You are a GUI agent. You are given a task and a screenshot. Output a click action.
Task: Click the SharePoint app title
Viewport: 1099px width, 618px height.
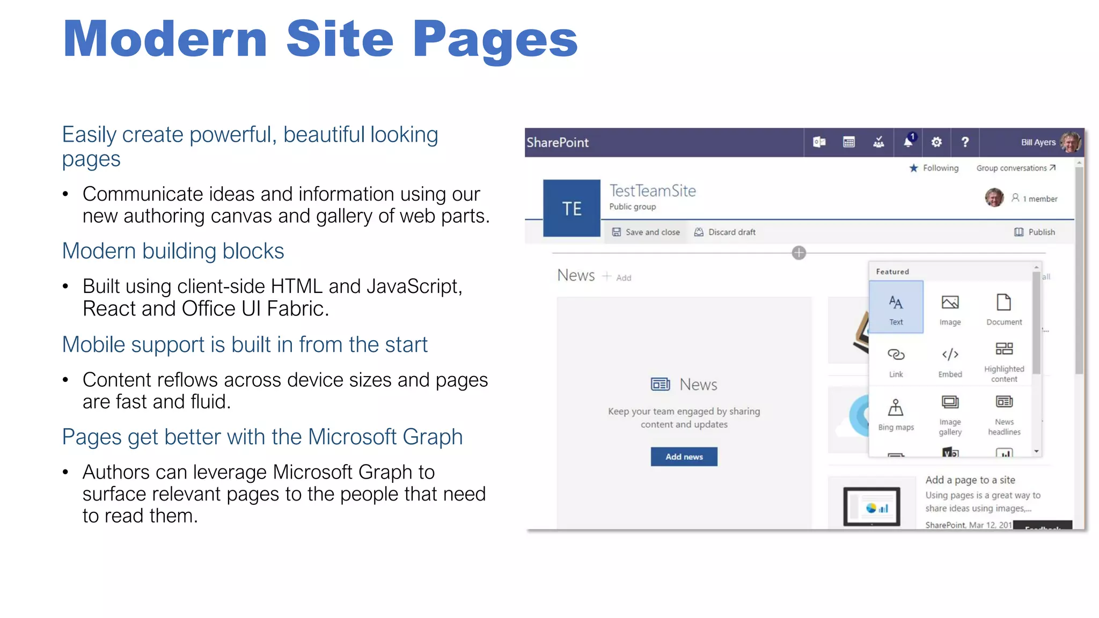pos(558,142)
